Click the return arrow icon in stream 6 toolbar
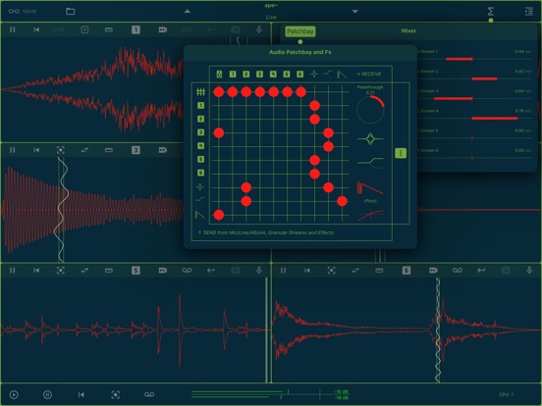This screenshot has height=406, width=542. 481,270
